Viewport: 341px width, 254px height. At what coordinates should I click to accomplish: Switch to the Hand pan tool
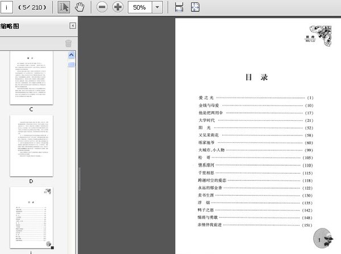coord(80,7)
